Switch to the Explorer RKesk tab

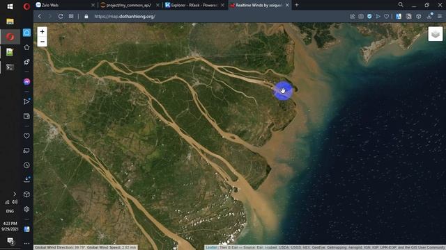click(194, 5)
